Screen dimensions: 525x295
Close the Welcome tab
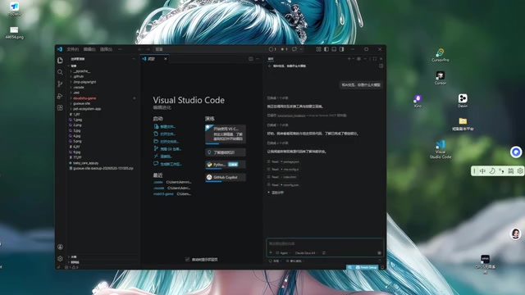[166, 59]
